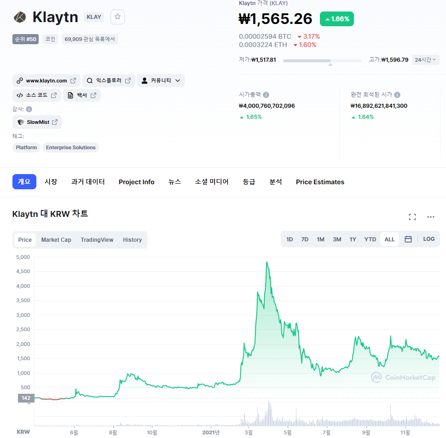Select the 1M time range
Image resolution: width=446 pixels, height=438 pixels.
[x=320, y=239]
